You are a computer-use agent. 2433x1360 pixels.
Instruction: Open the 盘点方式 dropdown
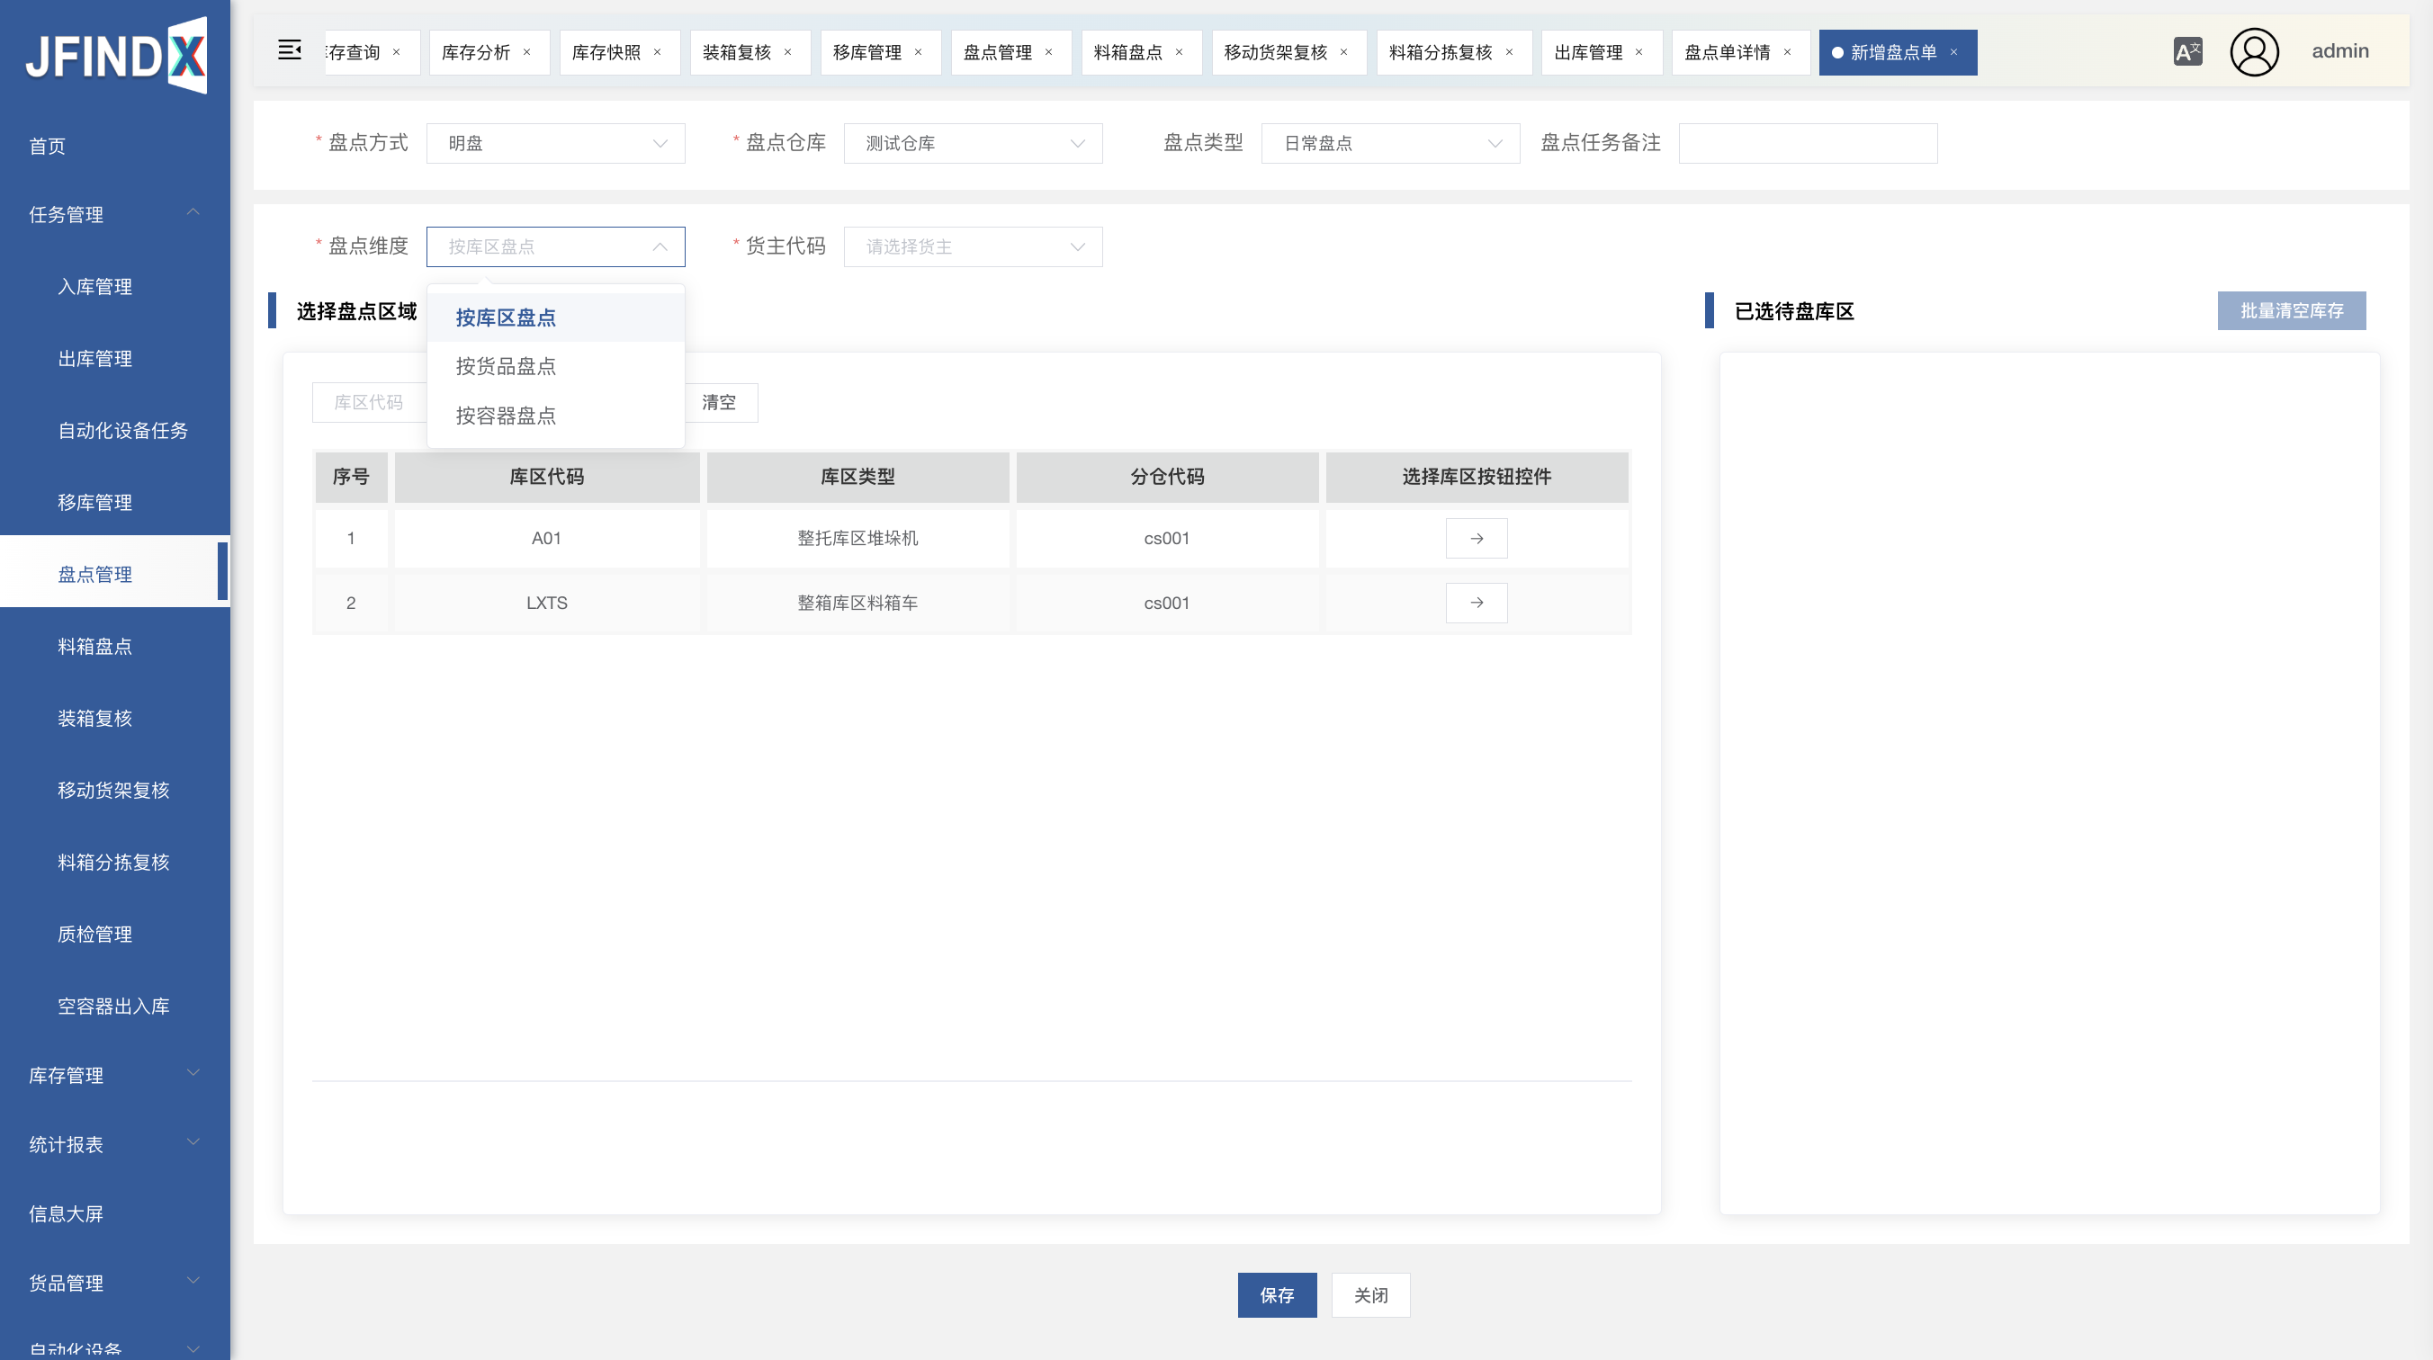click(555, 144)
